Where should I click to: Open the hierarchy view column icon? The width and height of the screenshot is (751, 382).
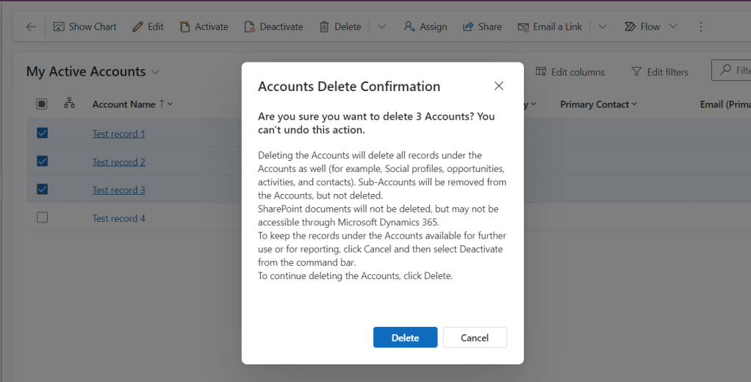click(x=69, y=104)
